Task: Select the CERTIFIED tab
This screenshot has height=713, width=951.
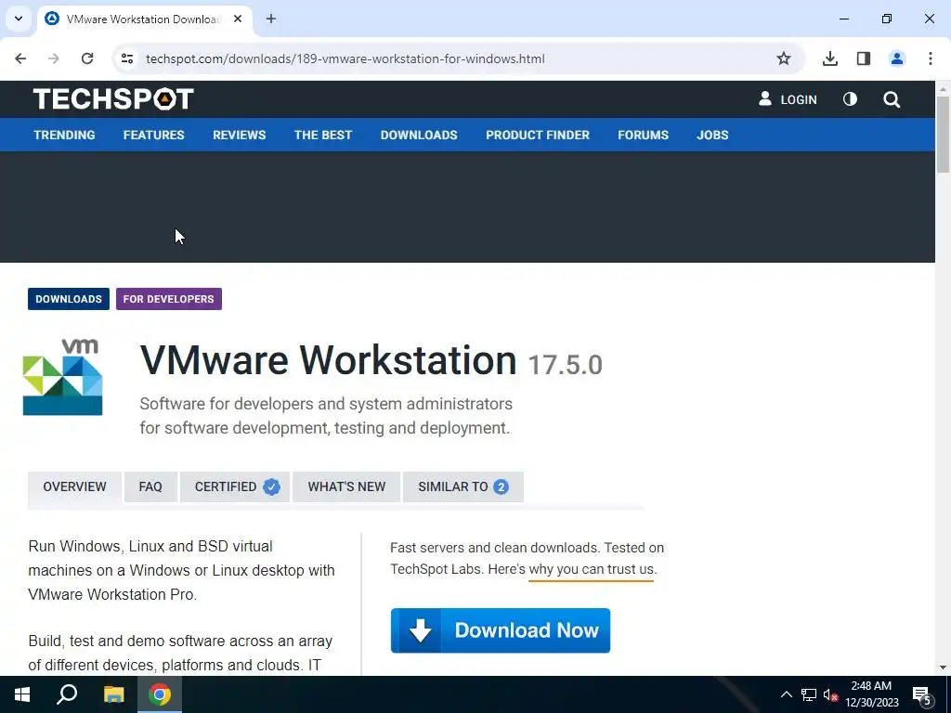Action: 235,486
